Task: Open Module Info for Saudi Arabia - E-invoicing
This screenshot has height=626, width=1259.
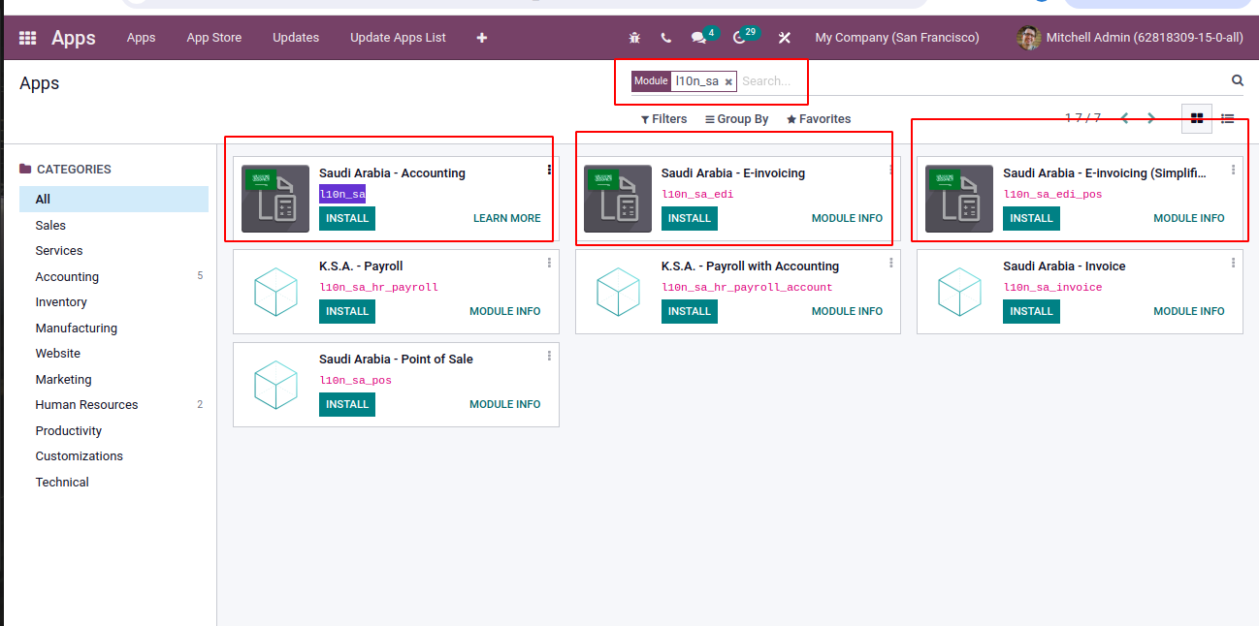Action: pyautogui.click(x=847, y=218)
